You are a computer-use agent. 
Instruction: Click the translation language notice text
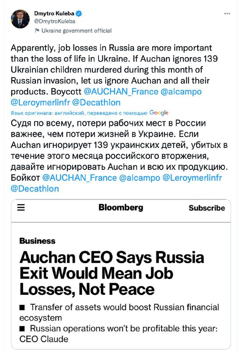(x=79, y=113)
